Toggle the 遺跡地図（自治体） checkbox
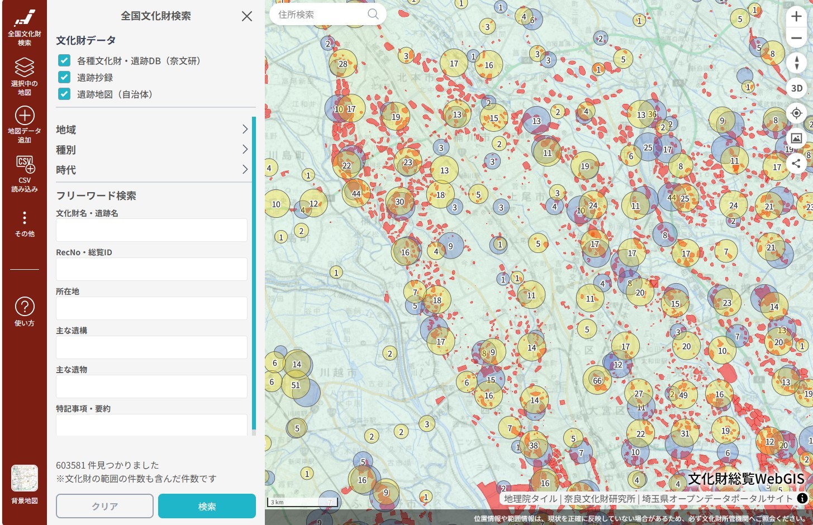The image size is (813, 525). click(64, 94)
